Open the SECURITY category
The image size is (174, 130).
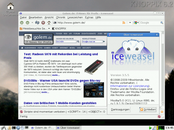(x=87, y=48)
